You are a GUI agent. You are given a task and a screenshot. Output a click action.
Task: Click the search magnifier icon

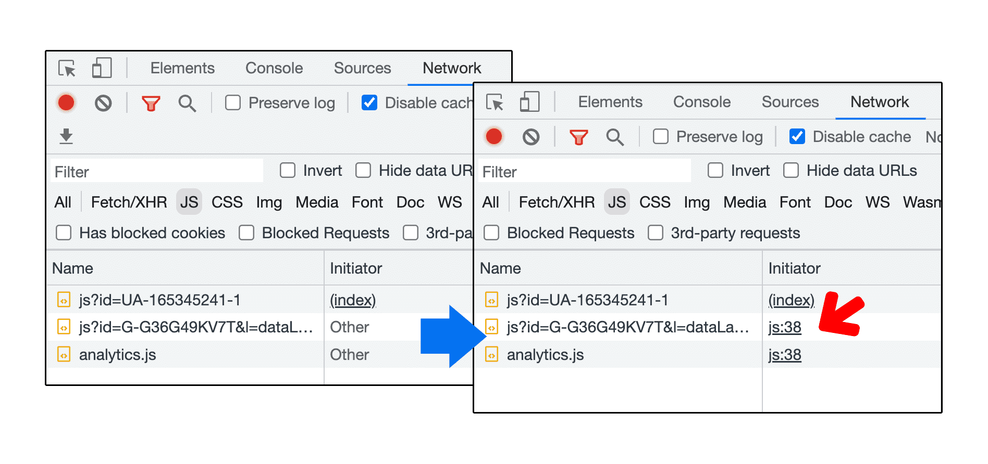pyautogui.click(x=614, y=137)
